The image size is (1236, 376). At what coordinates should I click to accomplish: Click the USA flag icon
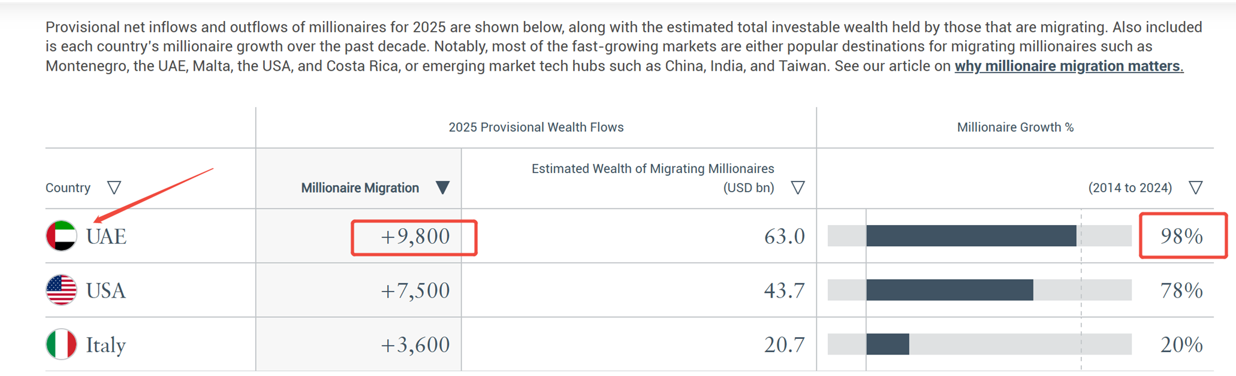point(61,290)
